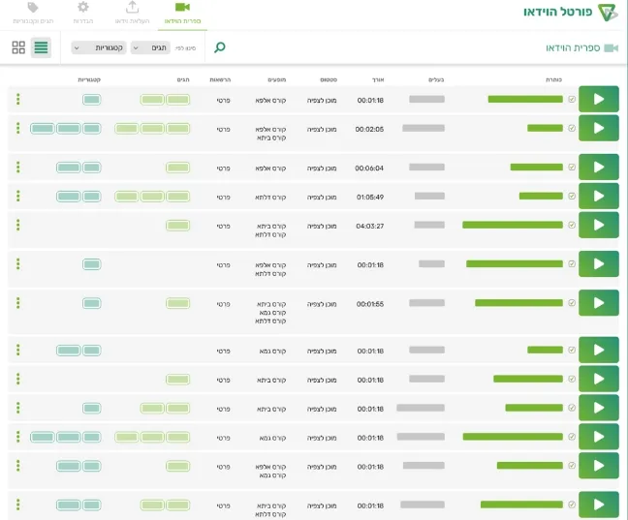This screenshot has width=628, height=520.
Task: Switch to grid view layout
Action: (18, 47)
